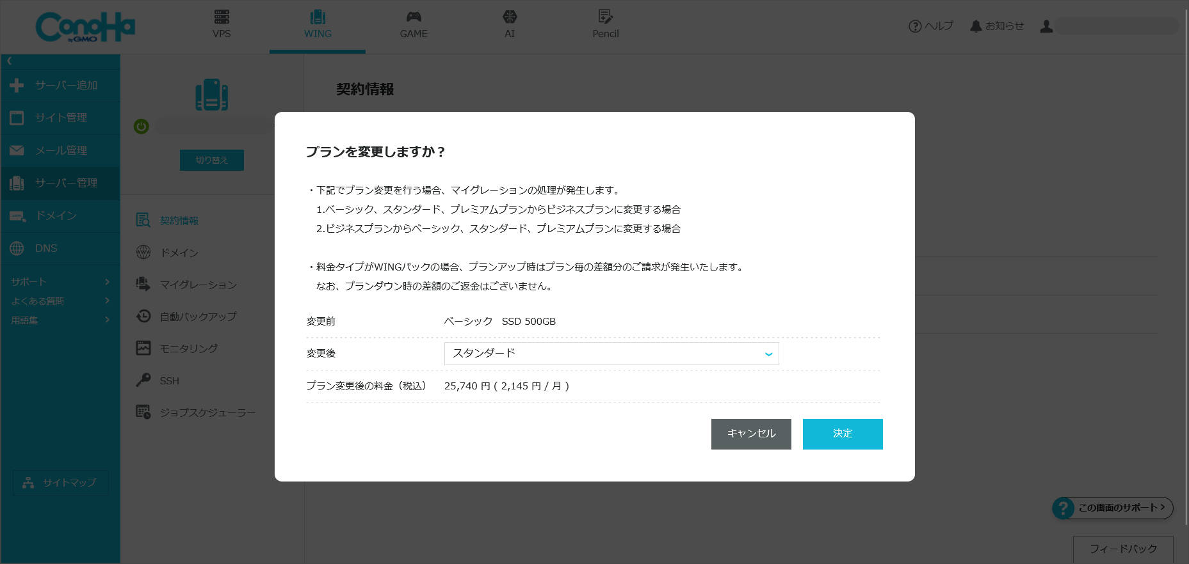The width and height of the screenshot is (1189, 564).
Task: Click キャンセル in the plan change dialog
Action: click(x=751, y=434)
